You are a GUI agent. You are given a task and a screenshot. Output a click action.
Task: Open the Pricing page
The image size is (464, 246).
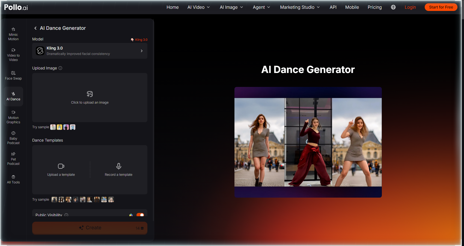pyautogui.click(x=374, y=7)
